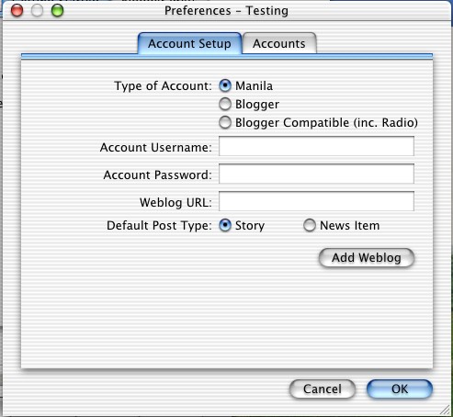Grab the resize handle in window corner
Viewport: 453px width, 417px height.
[445, 409]
